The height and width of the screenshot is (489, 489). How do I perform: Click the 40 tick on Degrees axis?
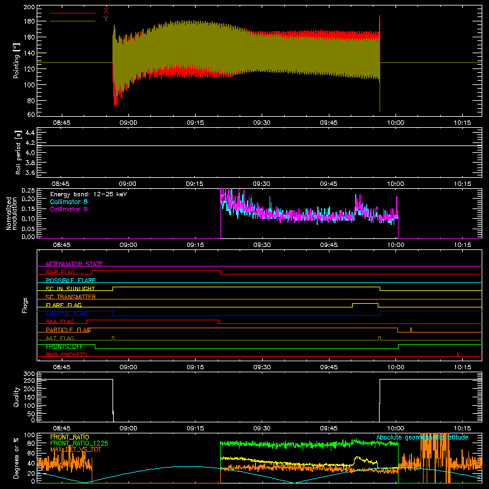pos(31,463)
